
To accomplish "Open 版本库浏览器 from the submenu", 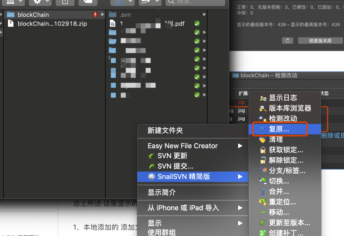I will click(285, 108).
